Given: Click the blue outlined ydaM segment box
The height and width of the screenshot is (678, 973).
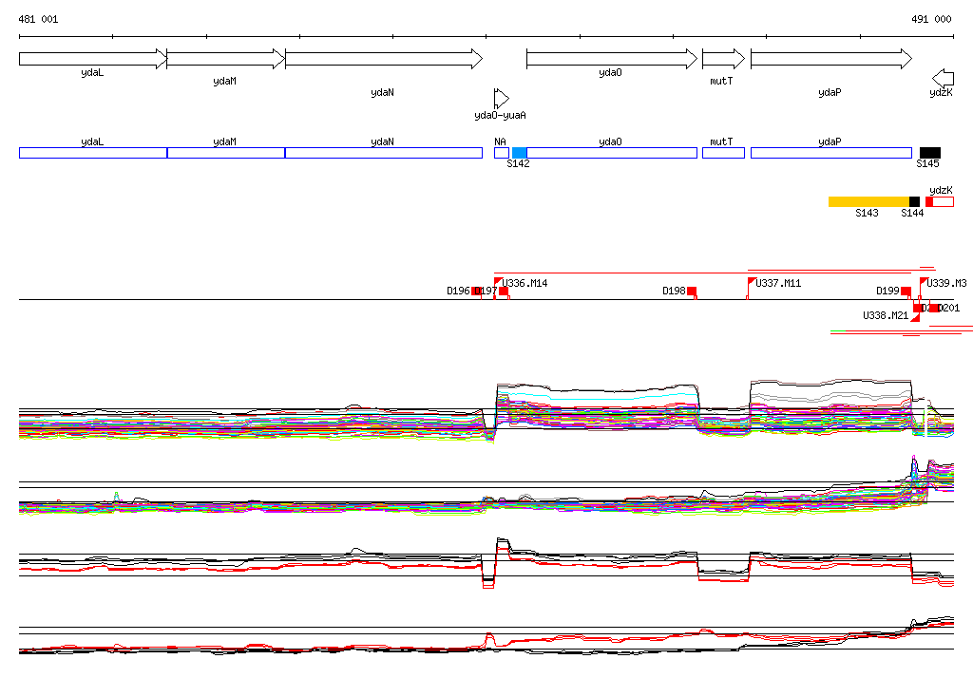Looking at the screenshot, I should (x=226, y=153).
